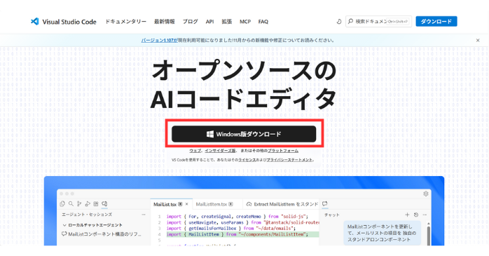Open the ドキュメンタリー menu item
This screenshot has width=489, height=256.
(125, 22)
